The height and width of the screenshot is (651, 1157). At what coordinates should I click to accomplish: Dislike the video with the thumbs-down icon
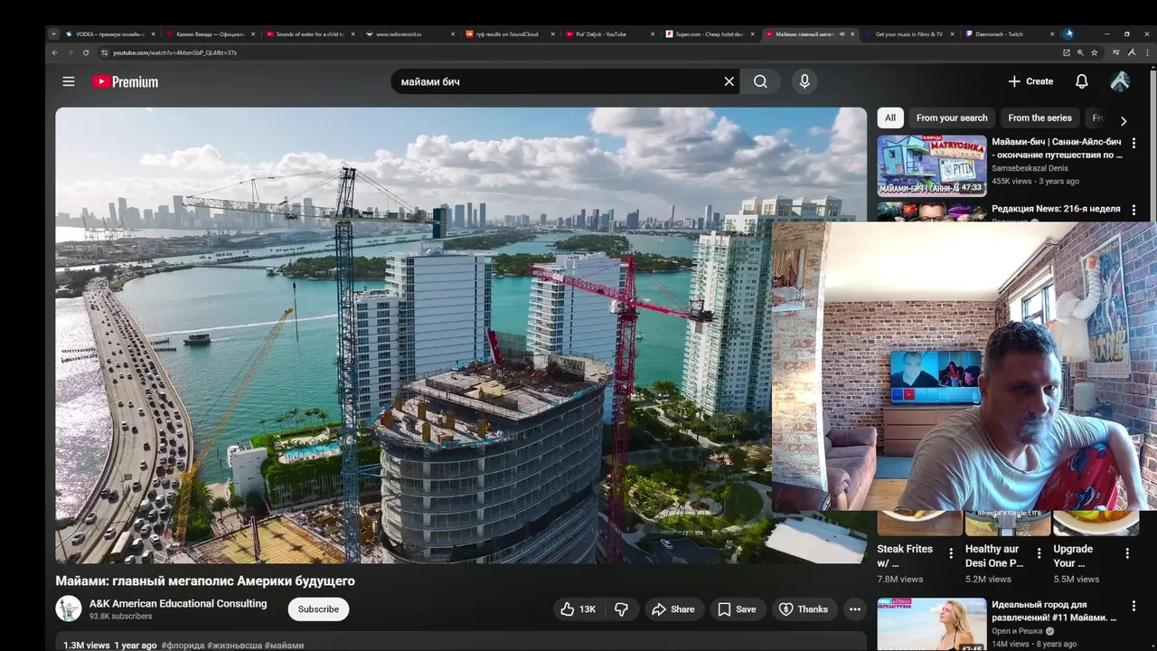click(x=621, y=609)
